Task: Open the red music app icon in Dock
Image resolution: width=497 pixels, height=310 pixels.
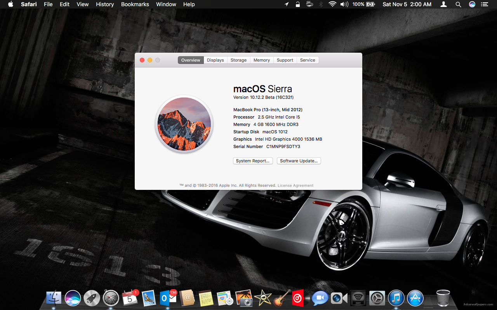Action: pyautogui.click(x=298, y=298)
